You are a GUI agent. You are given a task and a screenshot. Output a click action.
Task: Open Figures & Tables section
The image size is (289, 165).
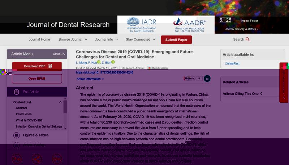(x=37, y=135)
